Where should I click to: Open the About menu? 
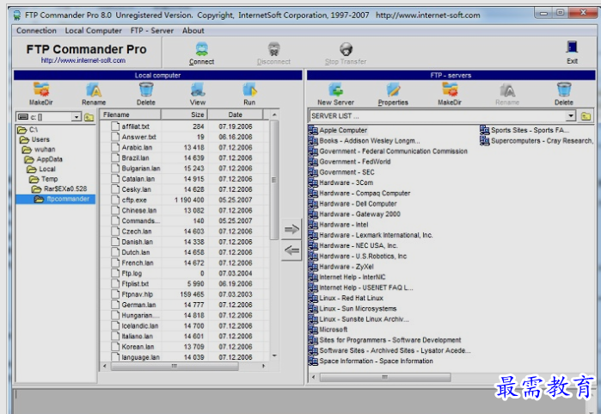[193, 31]
